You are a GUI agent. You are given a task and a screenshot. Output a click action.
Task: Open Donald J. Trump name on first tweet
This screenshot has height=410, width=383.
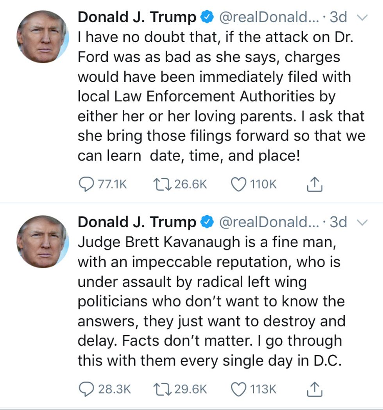pos(137,17)
